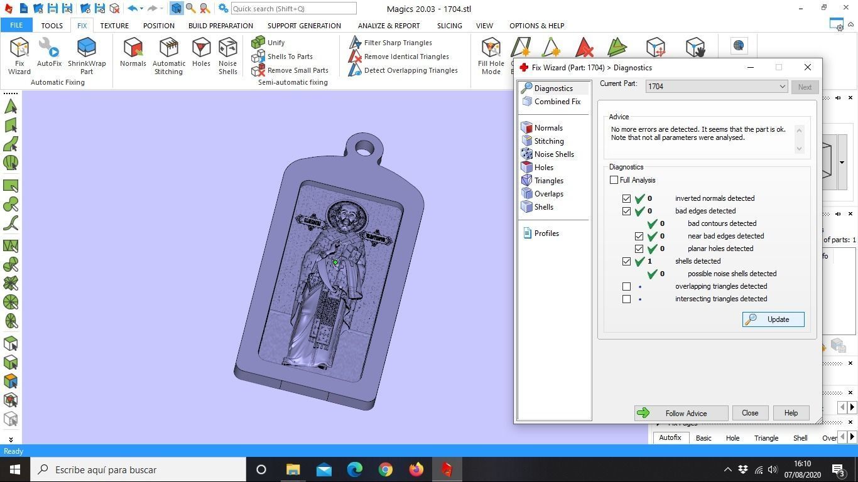Enable intersecting triangles detected checkbox
Viewport: 858px width, 482px height.
(x=626, y=299)
